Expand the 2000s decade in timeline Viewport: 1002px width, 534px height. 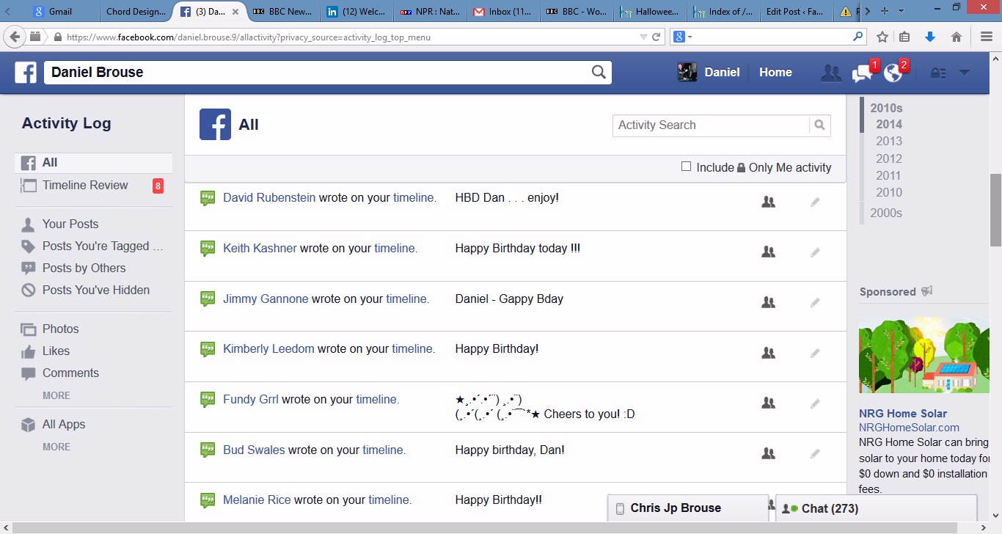pos(886,213)
